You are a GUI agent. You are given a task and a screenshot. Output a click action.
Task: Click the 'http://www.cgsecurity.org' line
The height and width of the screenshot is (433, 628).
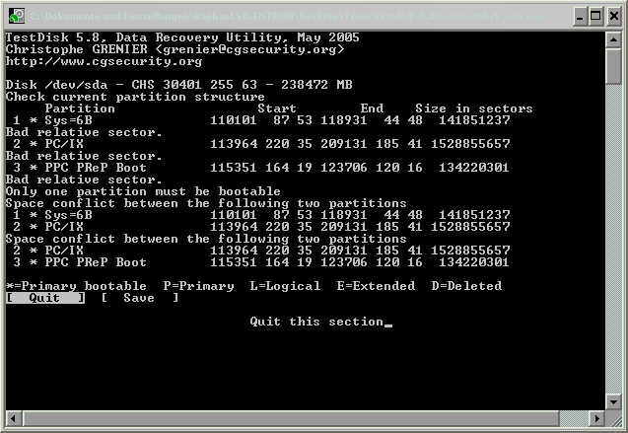coord(104,61)
